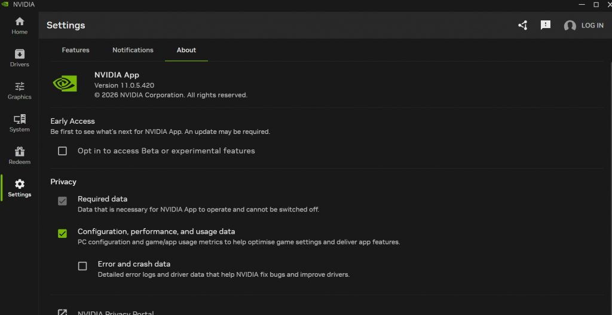Screen dimensions: 612x315
Task: Click the user avatar icon
Action: tap(570, 26)
